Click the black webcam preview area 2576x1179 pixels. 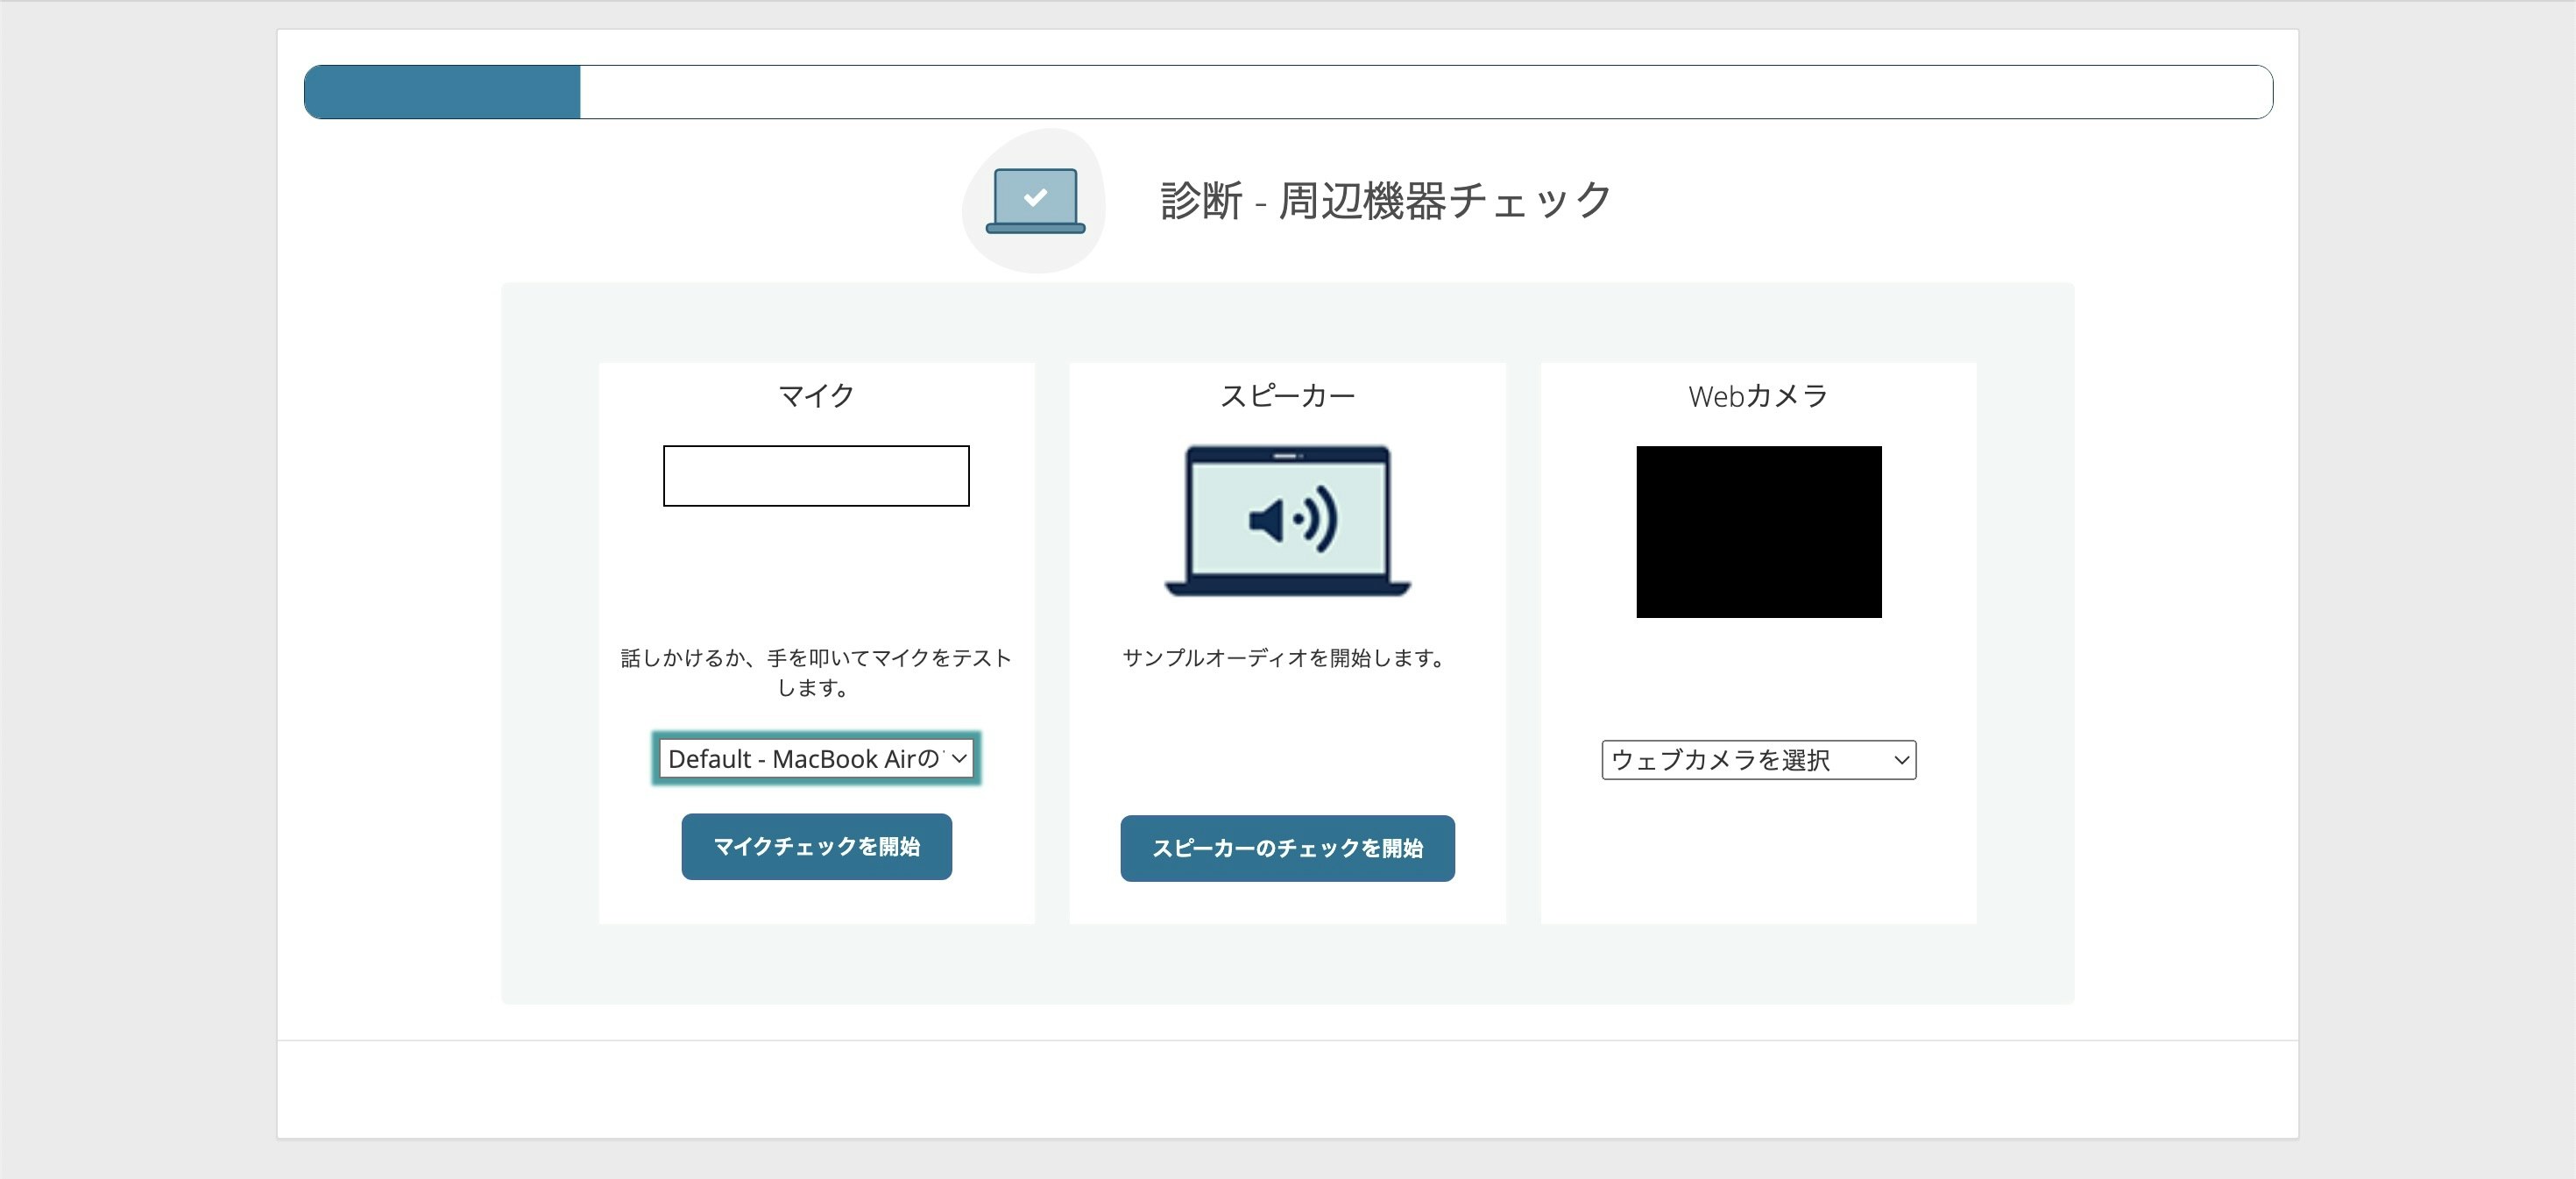click(1758, 531)
